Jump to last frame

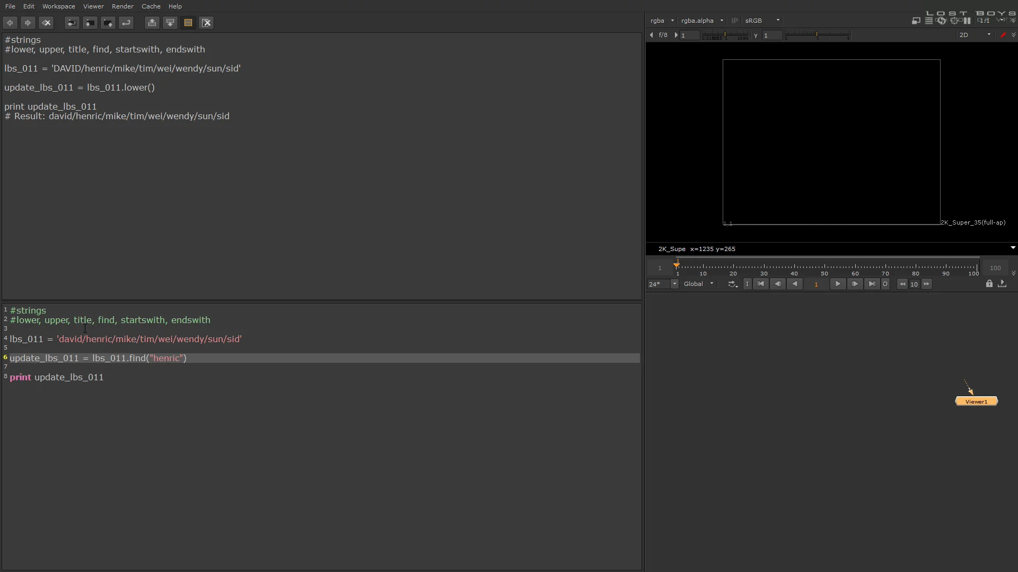pyautogui.click(x=872, y=284)
